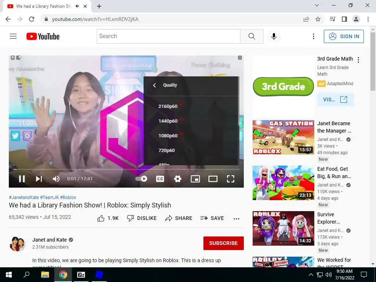Image resolution: width=376 pixels, height=282 pixels.
Task: Like the video thumbs up
Action: [108, 218]
